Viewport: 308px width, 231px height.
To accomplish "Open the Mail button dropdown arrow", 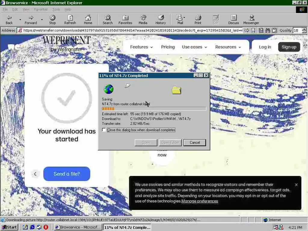I will tap(184, 18).
